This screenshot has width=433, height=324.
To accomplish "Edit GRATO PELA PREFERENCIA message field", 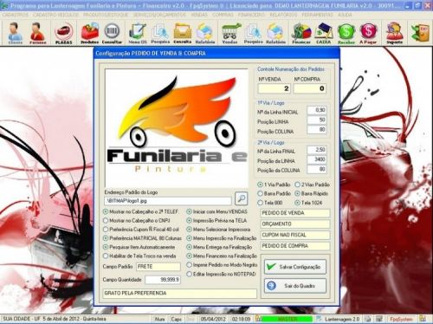I will click(180, 293).
